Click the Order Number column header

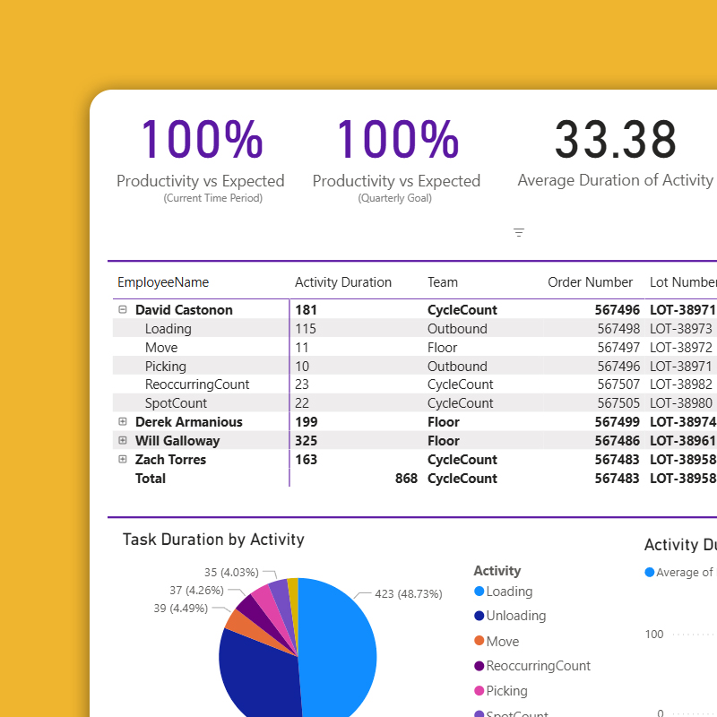tap(590, 282)
